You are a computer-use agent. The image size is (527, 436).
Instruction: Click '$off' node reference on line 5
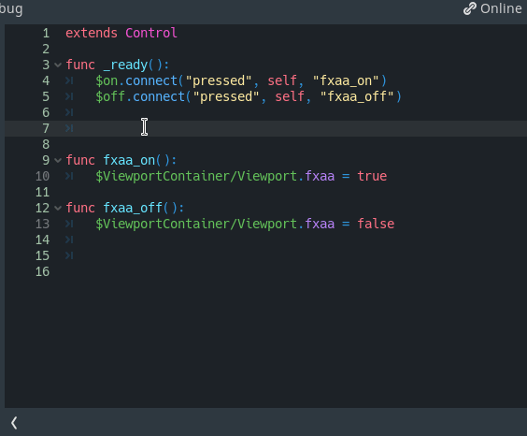[x=110, y=96]
